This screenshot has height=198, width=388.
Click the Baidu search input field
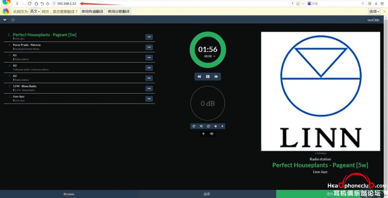[x=336, y=3]
